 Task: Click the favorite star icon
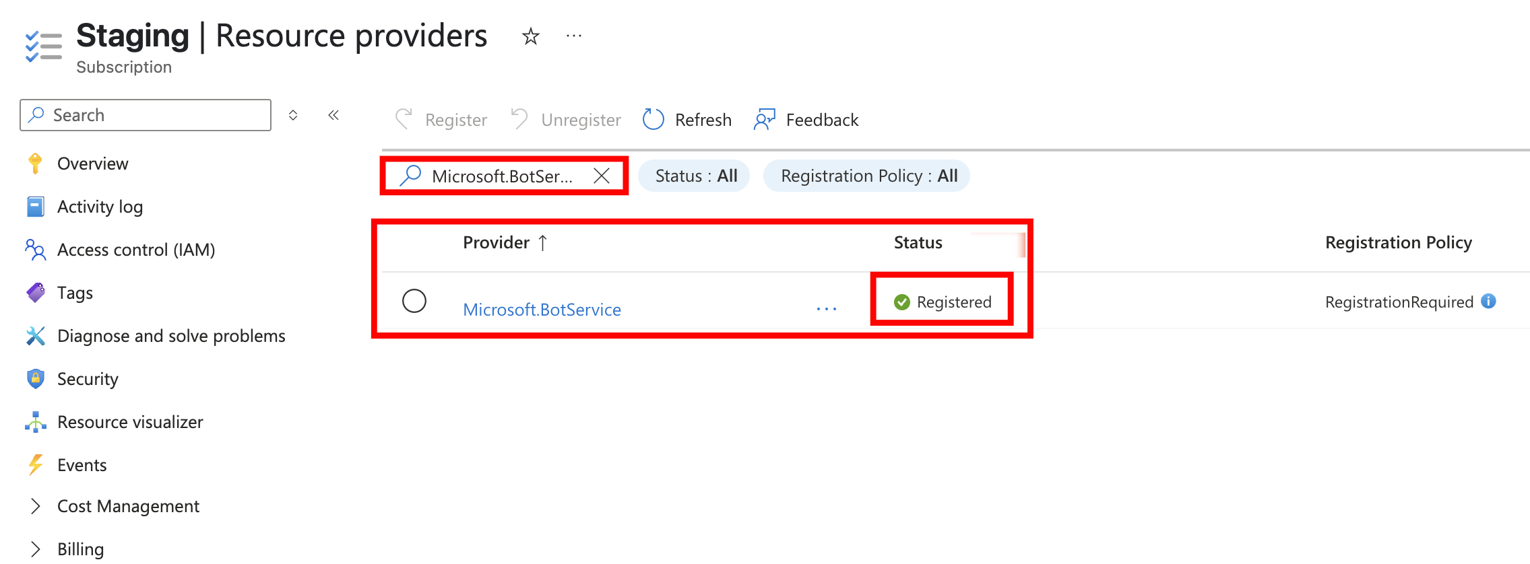(531, 36)
